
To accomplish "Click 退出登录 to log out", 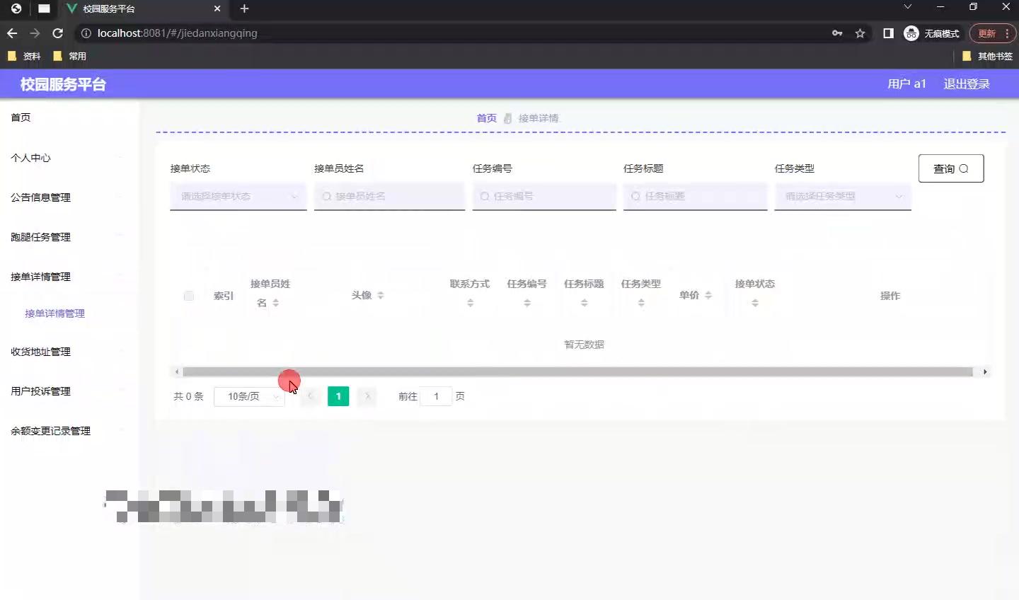I will pyautogui.click(x=967, y=83).
